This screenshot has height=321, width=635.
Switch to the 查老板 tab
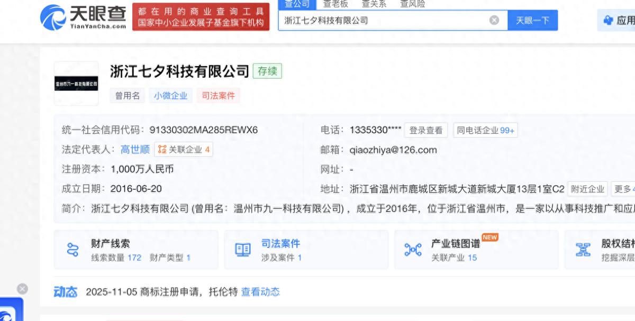pyautogui.click(x=335, y=4)
